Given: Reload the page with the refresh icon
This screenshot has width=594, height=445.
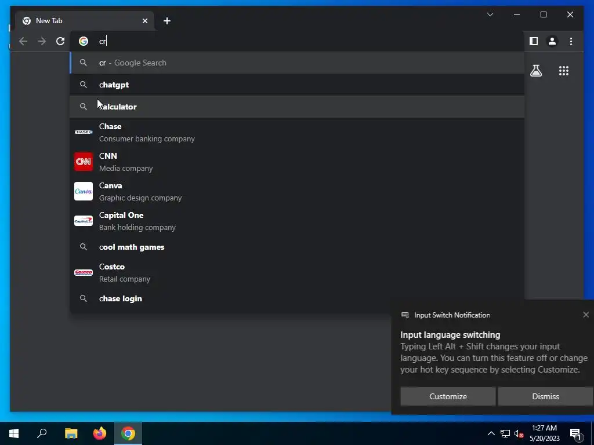Looking at the screenshot, I should coord(60,41).
